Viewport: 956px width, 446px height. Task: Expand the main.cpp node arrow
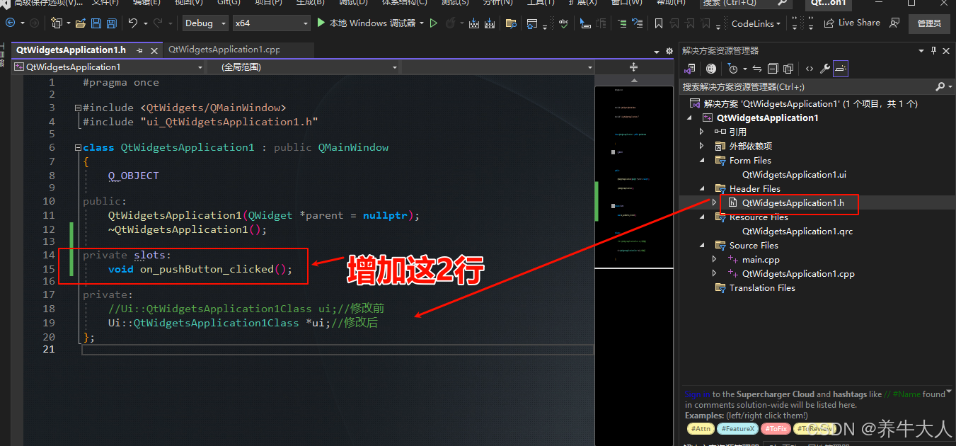pos(715,259)
